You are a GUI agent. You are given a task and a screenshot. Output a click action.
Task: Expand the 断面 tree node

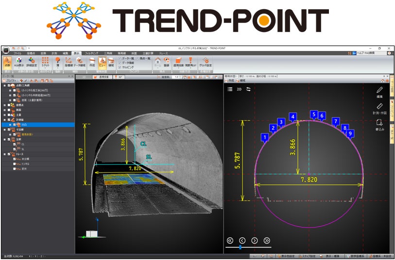click(x=4, y=110)
